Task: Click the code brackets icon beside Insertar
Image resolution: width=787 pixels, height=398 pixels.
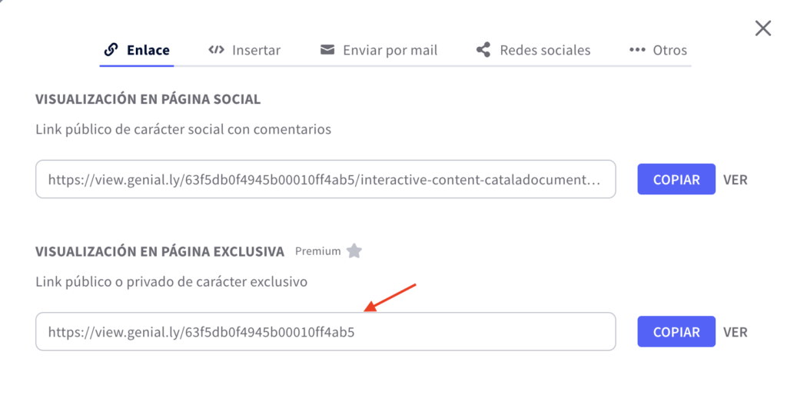Action: (216, 50)
